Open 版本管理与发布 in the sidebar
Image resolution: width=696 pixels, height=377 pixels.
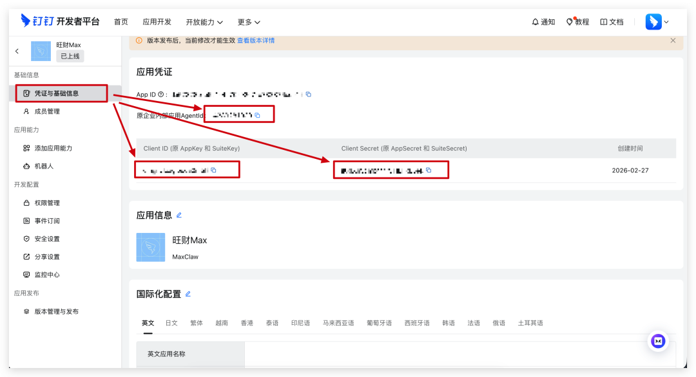(x=57, y=311)
